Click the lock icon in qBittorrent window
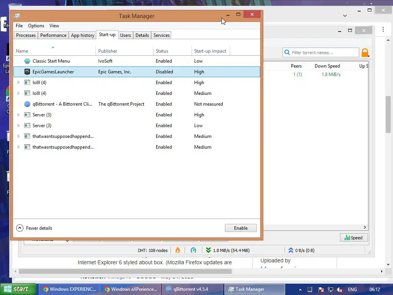The image size is (393, 295). (365, 53)
